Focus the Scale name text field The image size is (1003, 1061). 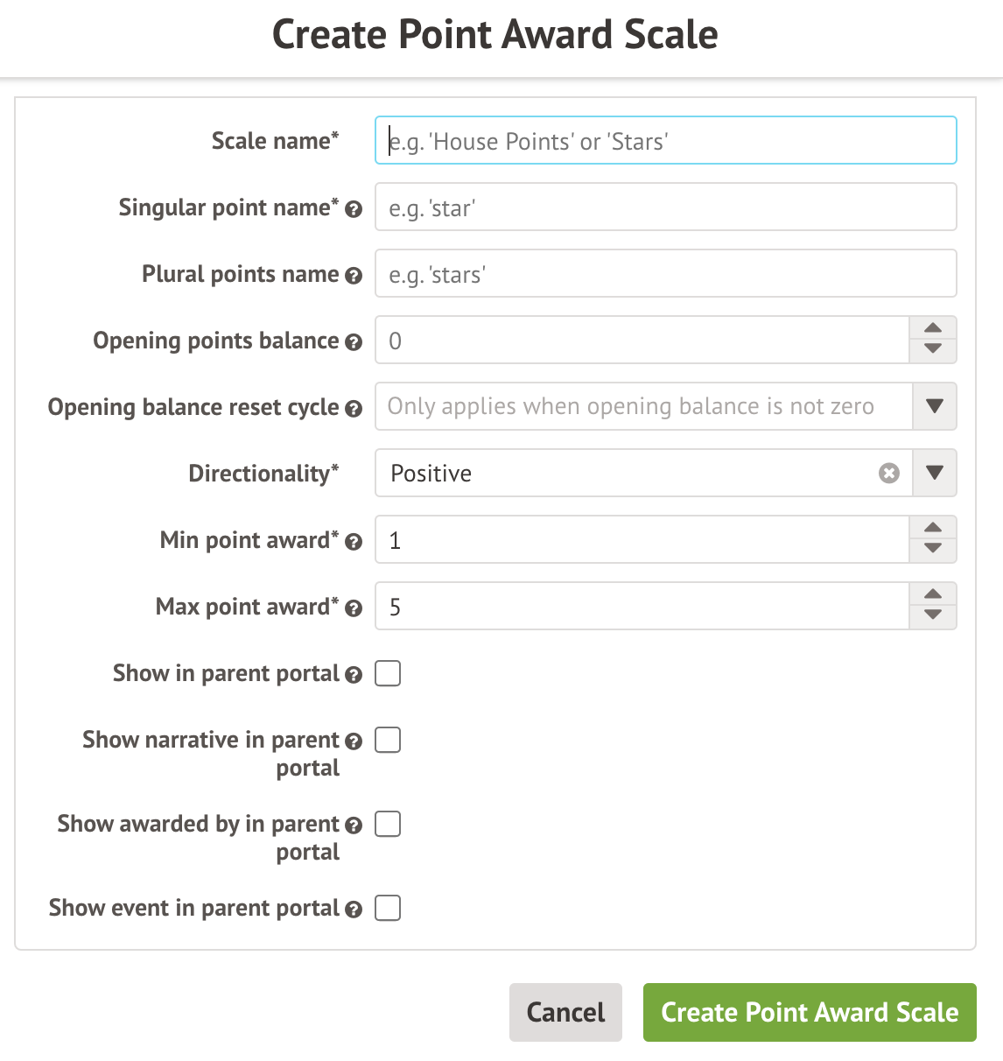665,141
